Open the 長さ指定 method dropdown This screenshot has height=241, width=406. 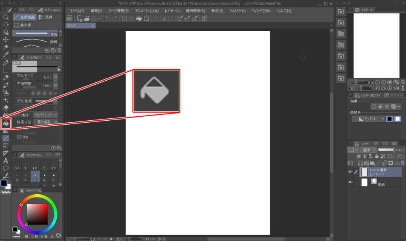(x=46, y=122)
